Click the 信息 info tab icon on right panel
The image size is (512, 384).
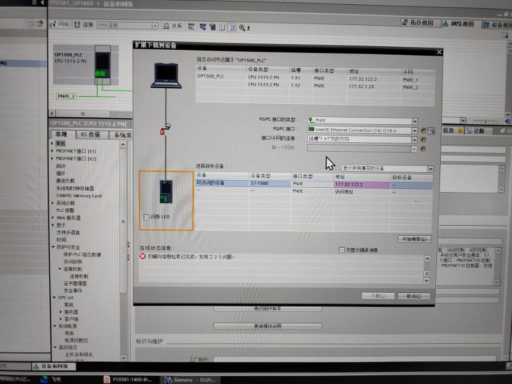pyautogui.click(x=460, y=131)
